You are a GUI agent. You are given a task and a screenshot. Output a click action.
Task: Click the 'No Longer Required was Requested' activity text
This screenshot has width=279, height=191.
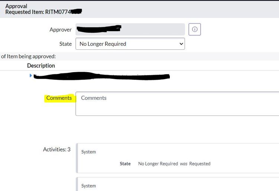pos(174,164)
